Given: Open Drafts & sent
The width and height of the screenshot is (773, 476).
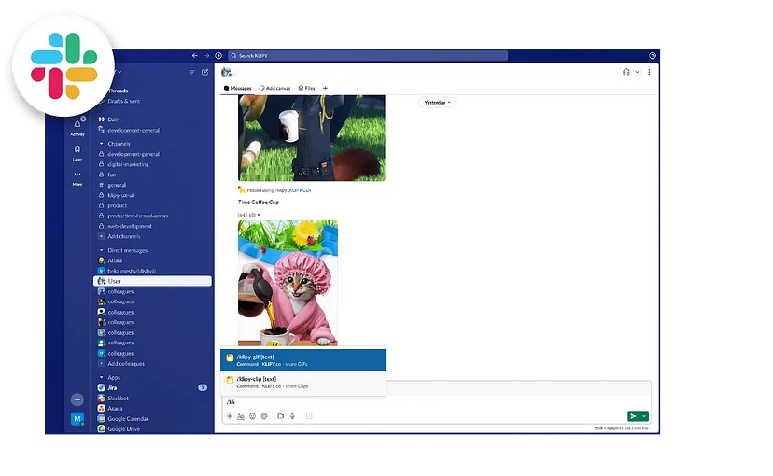Looking at the screenshot, I should tap(124, 101).
